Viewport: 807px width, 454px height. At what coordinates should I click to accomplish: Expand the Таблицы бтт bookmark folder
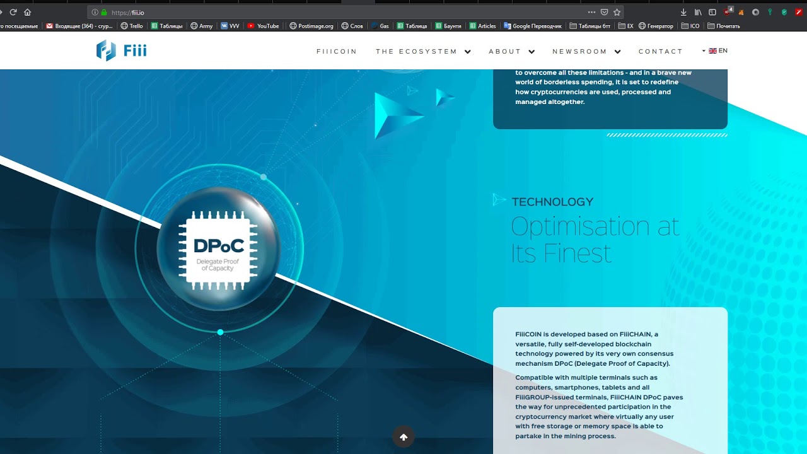(591, 26)
